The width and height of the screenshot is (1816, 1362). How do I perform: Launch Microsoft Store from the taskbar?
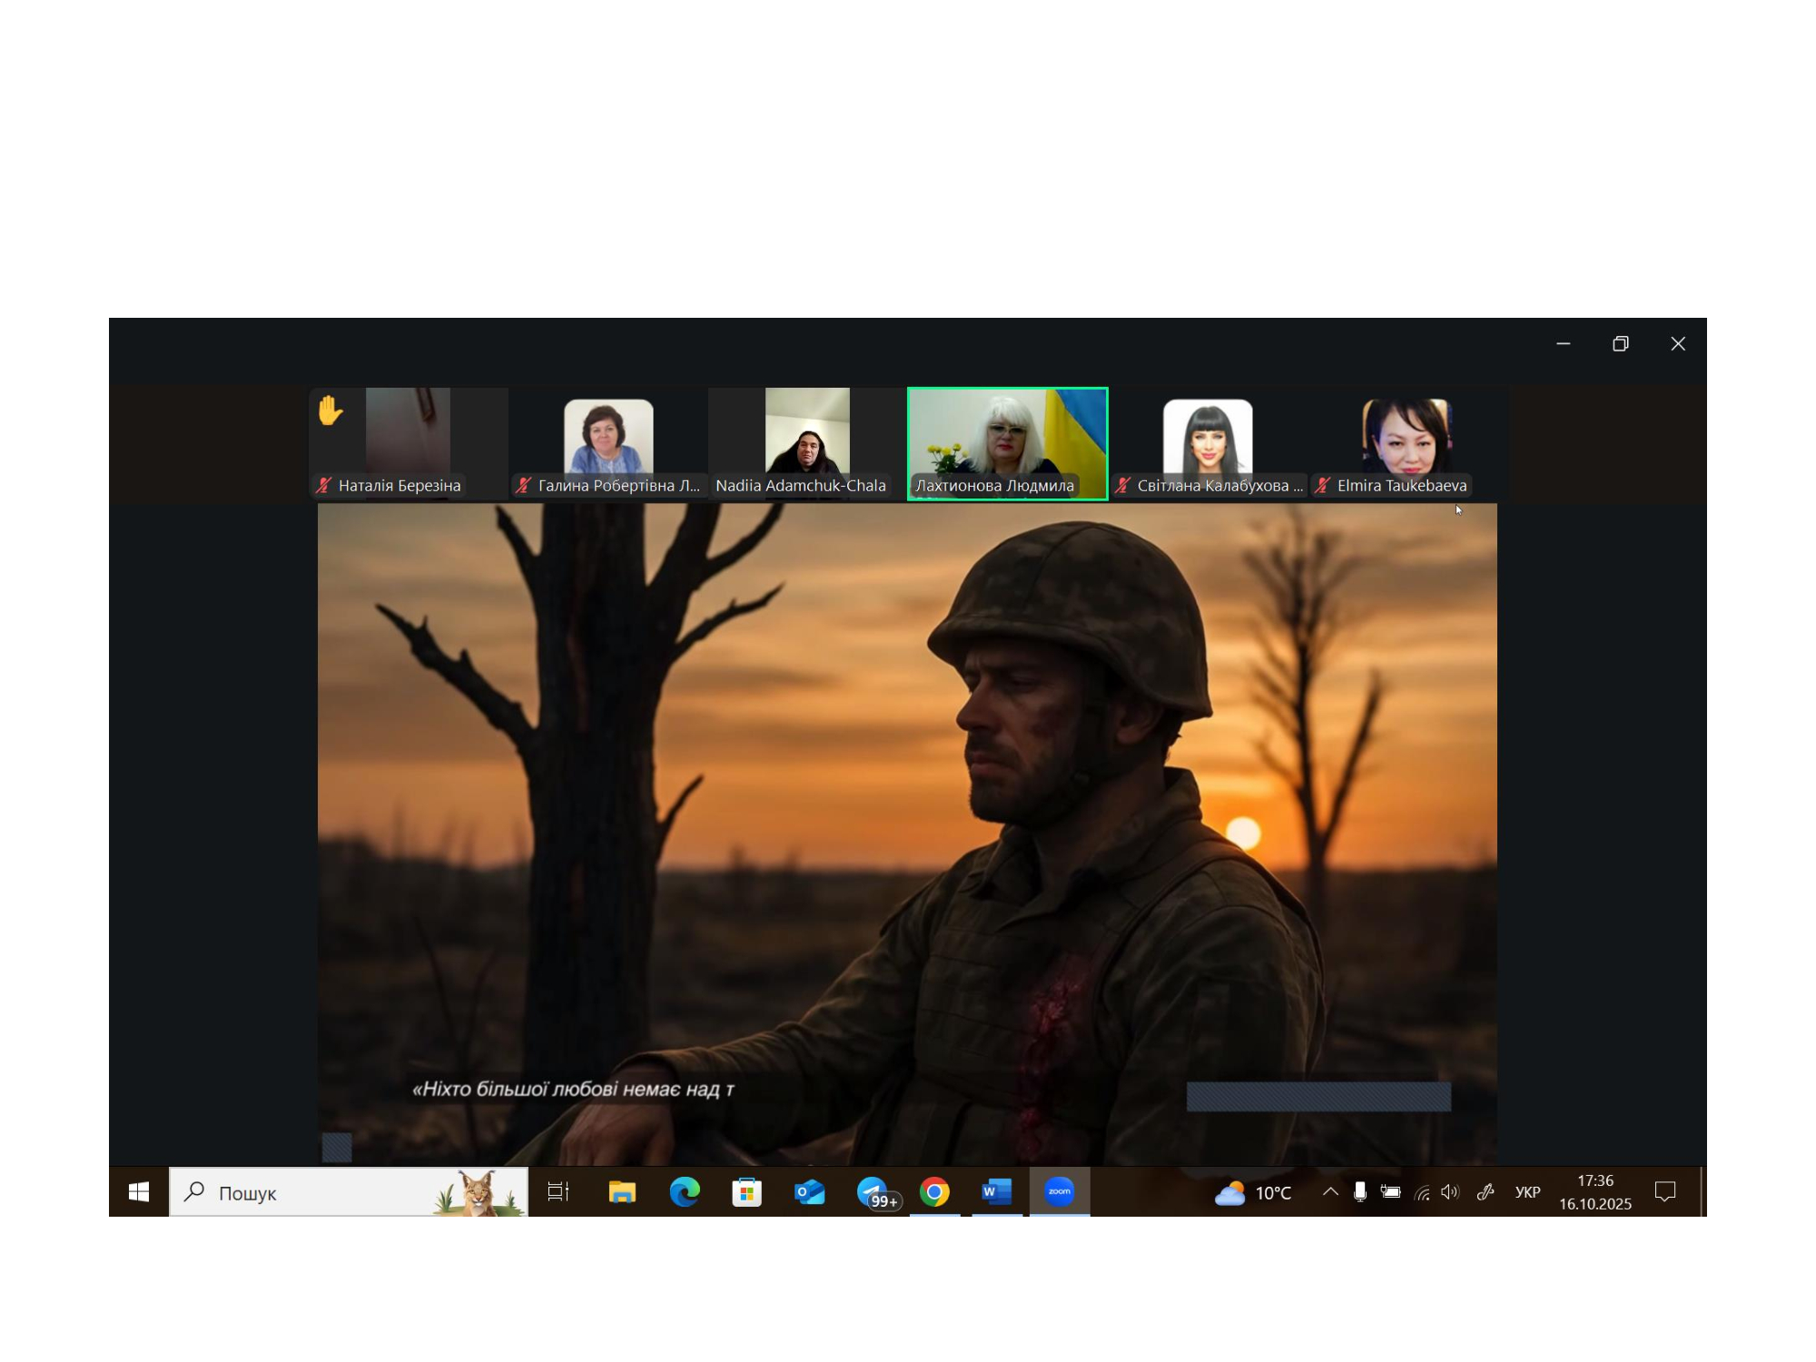point(746,1192)
